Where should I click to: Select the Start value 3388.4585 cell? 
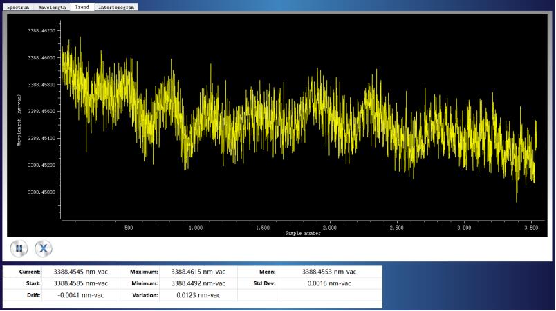click(81, 283)
